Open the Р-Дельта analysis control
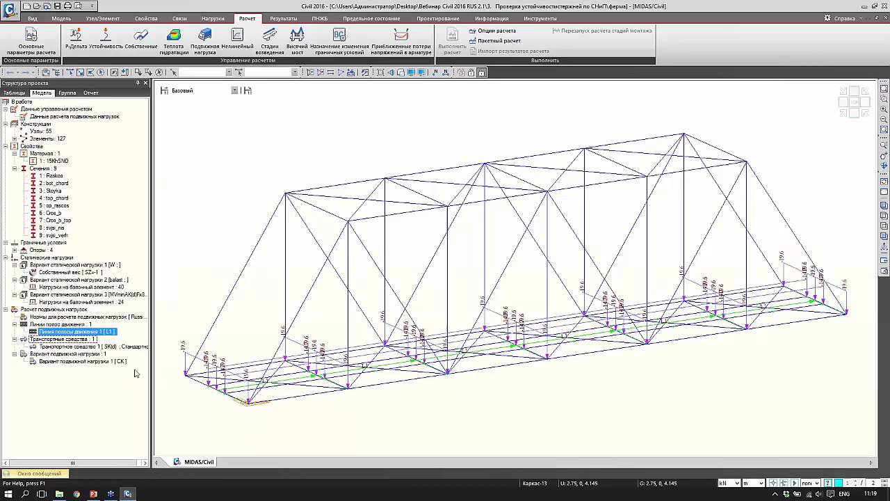This screenshot has width=890, height=501. (x=76, y=38)
